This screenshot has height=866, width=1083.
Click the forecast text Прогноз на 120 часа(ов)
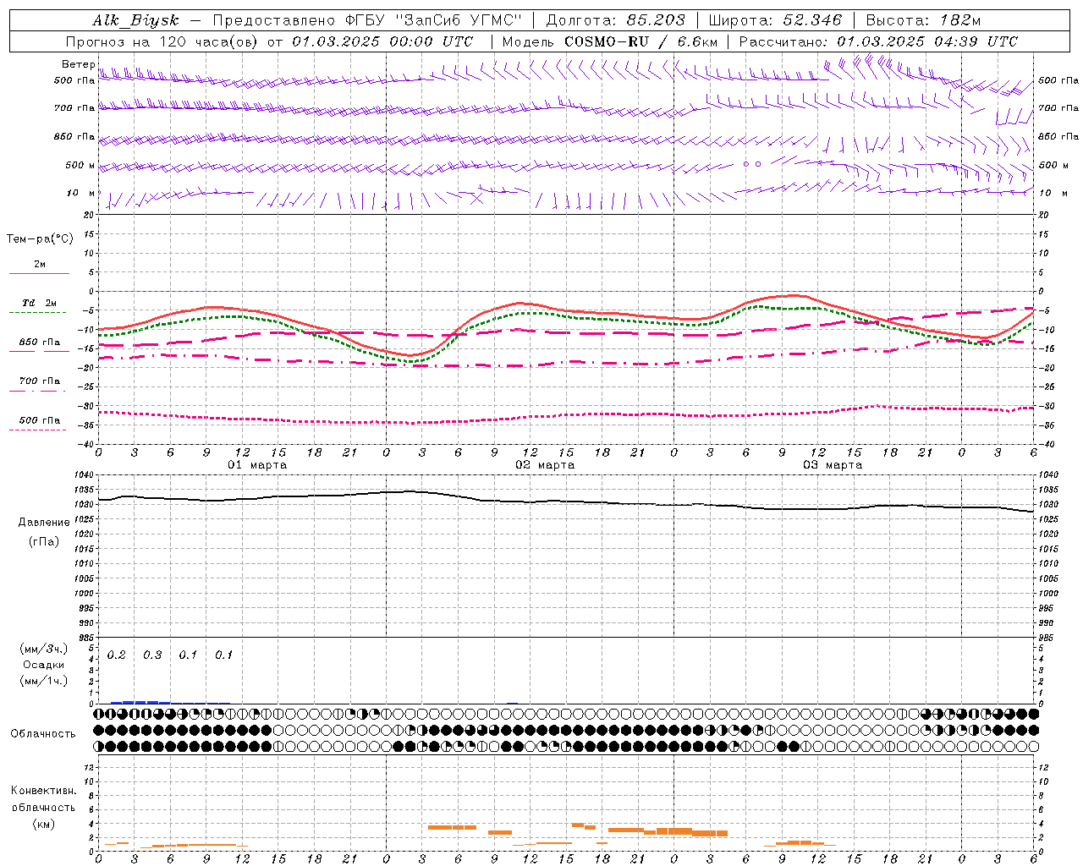162,41
